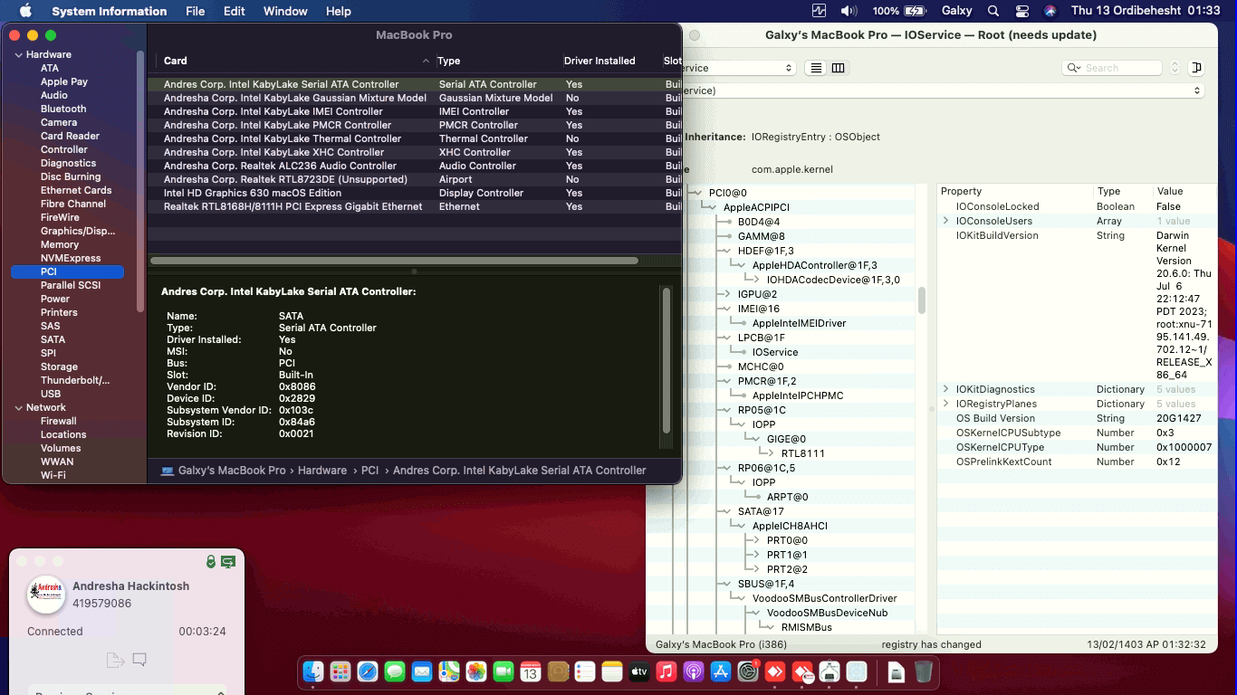Open Reminders from the Dock

585,671
